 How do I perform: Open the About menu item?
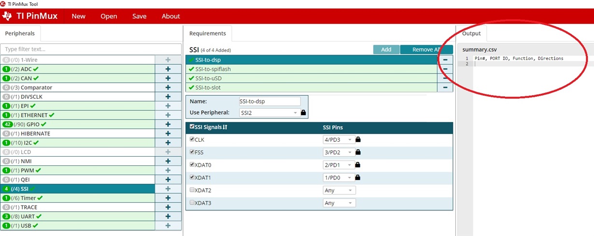click(170, 16)
